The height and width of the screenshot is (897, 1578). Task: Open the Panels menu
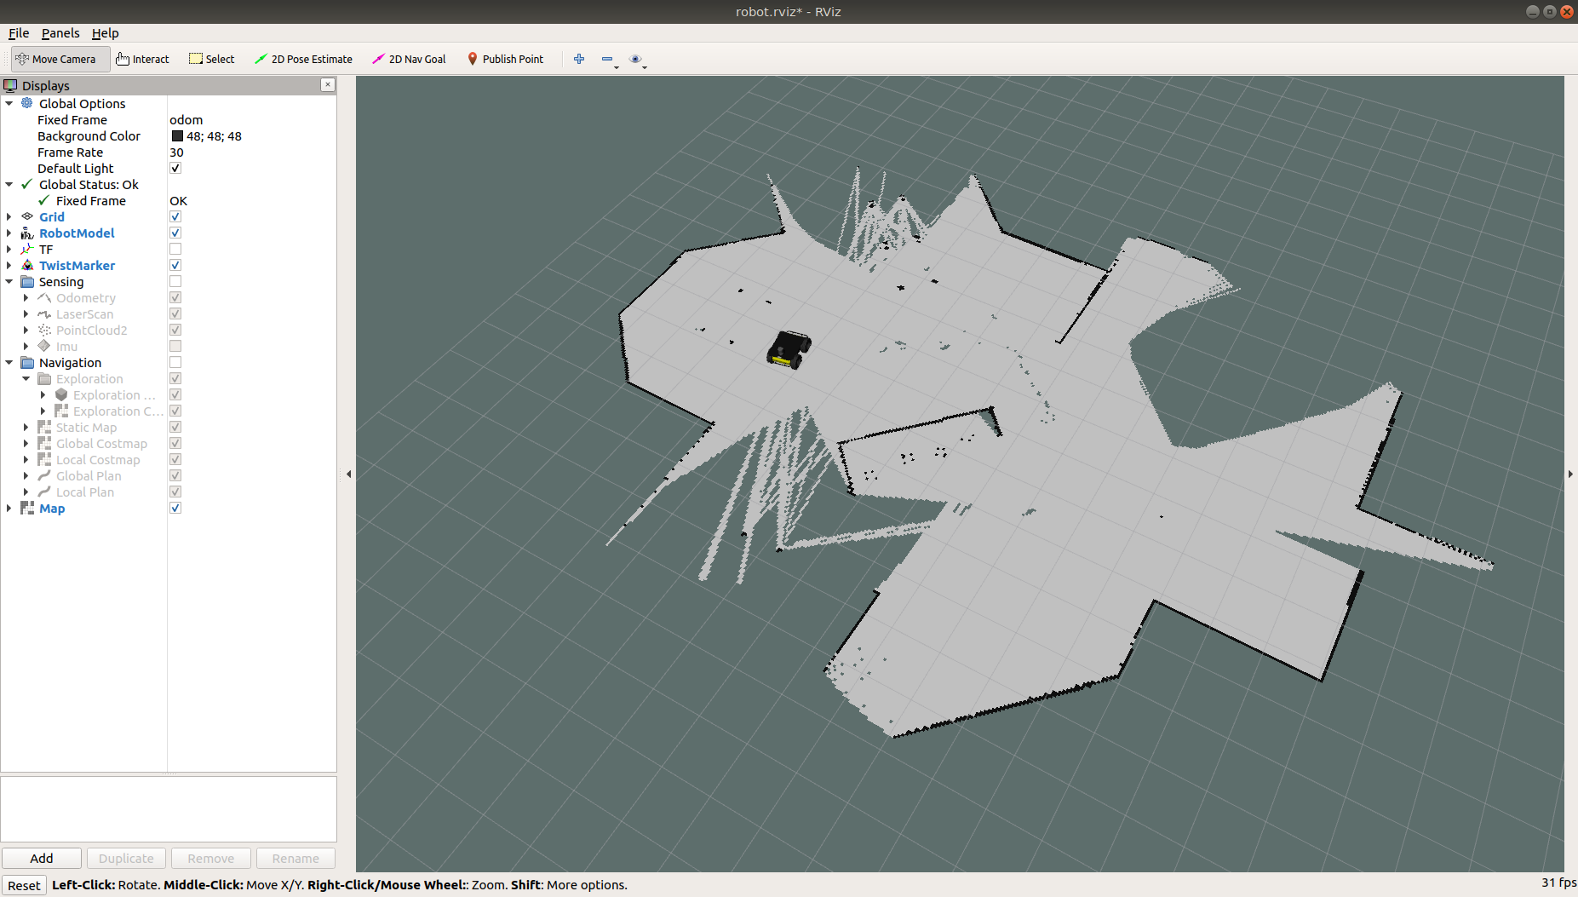(60, 33)
